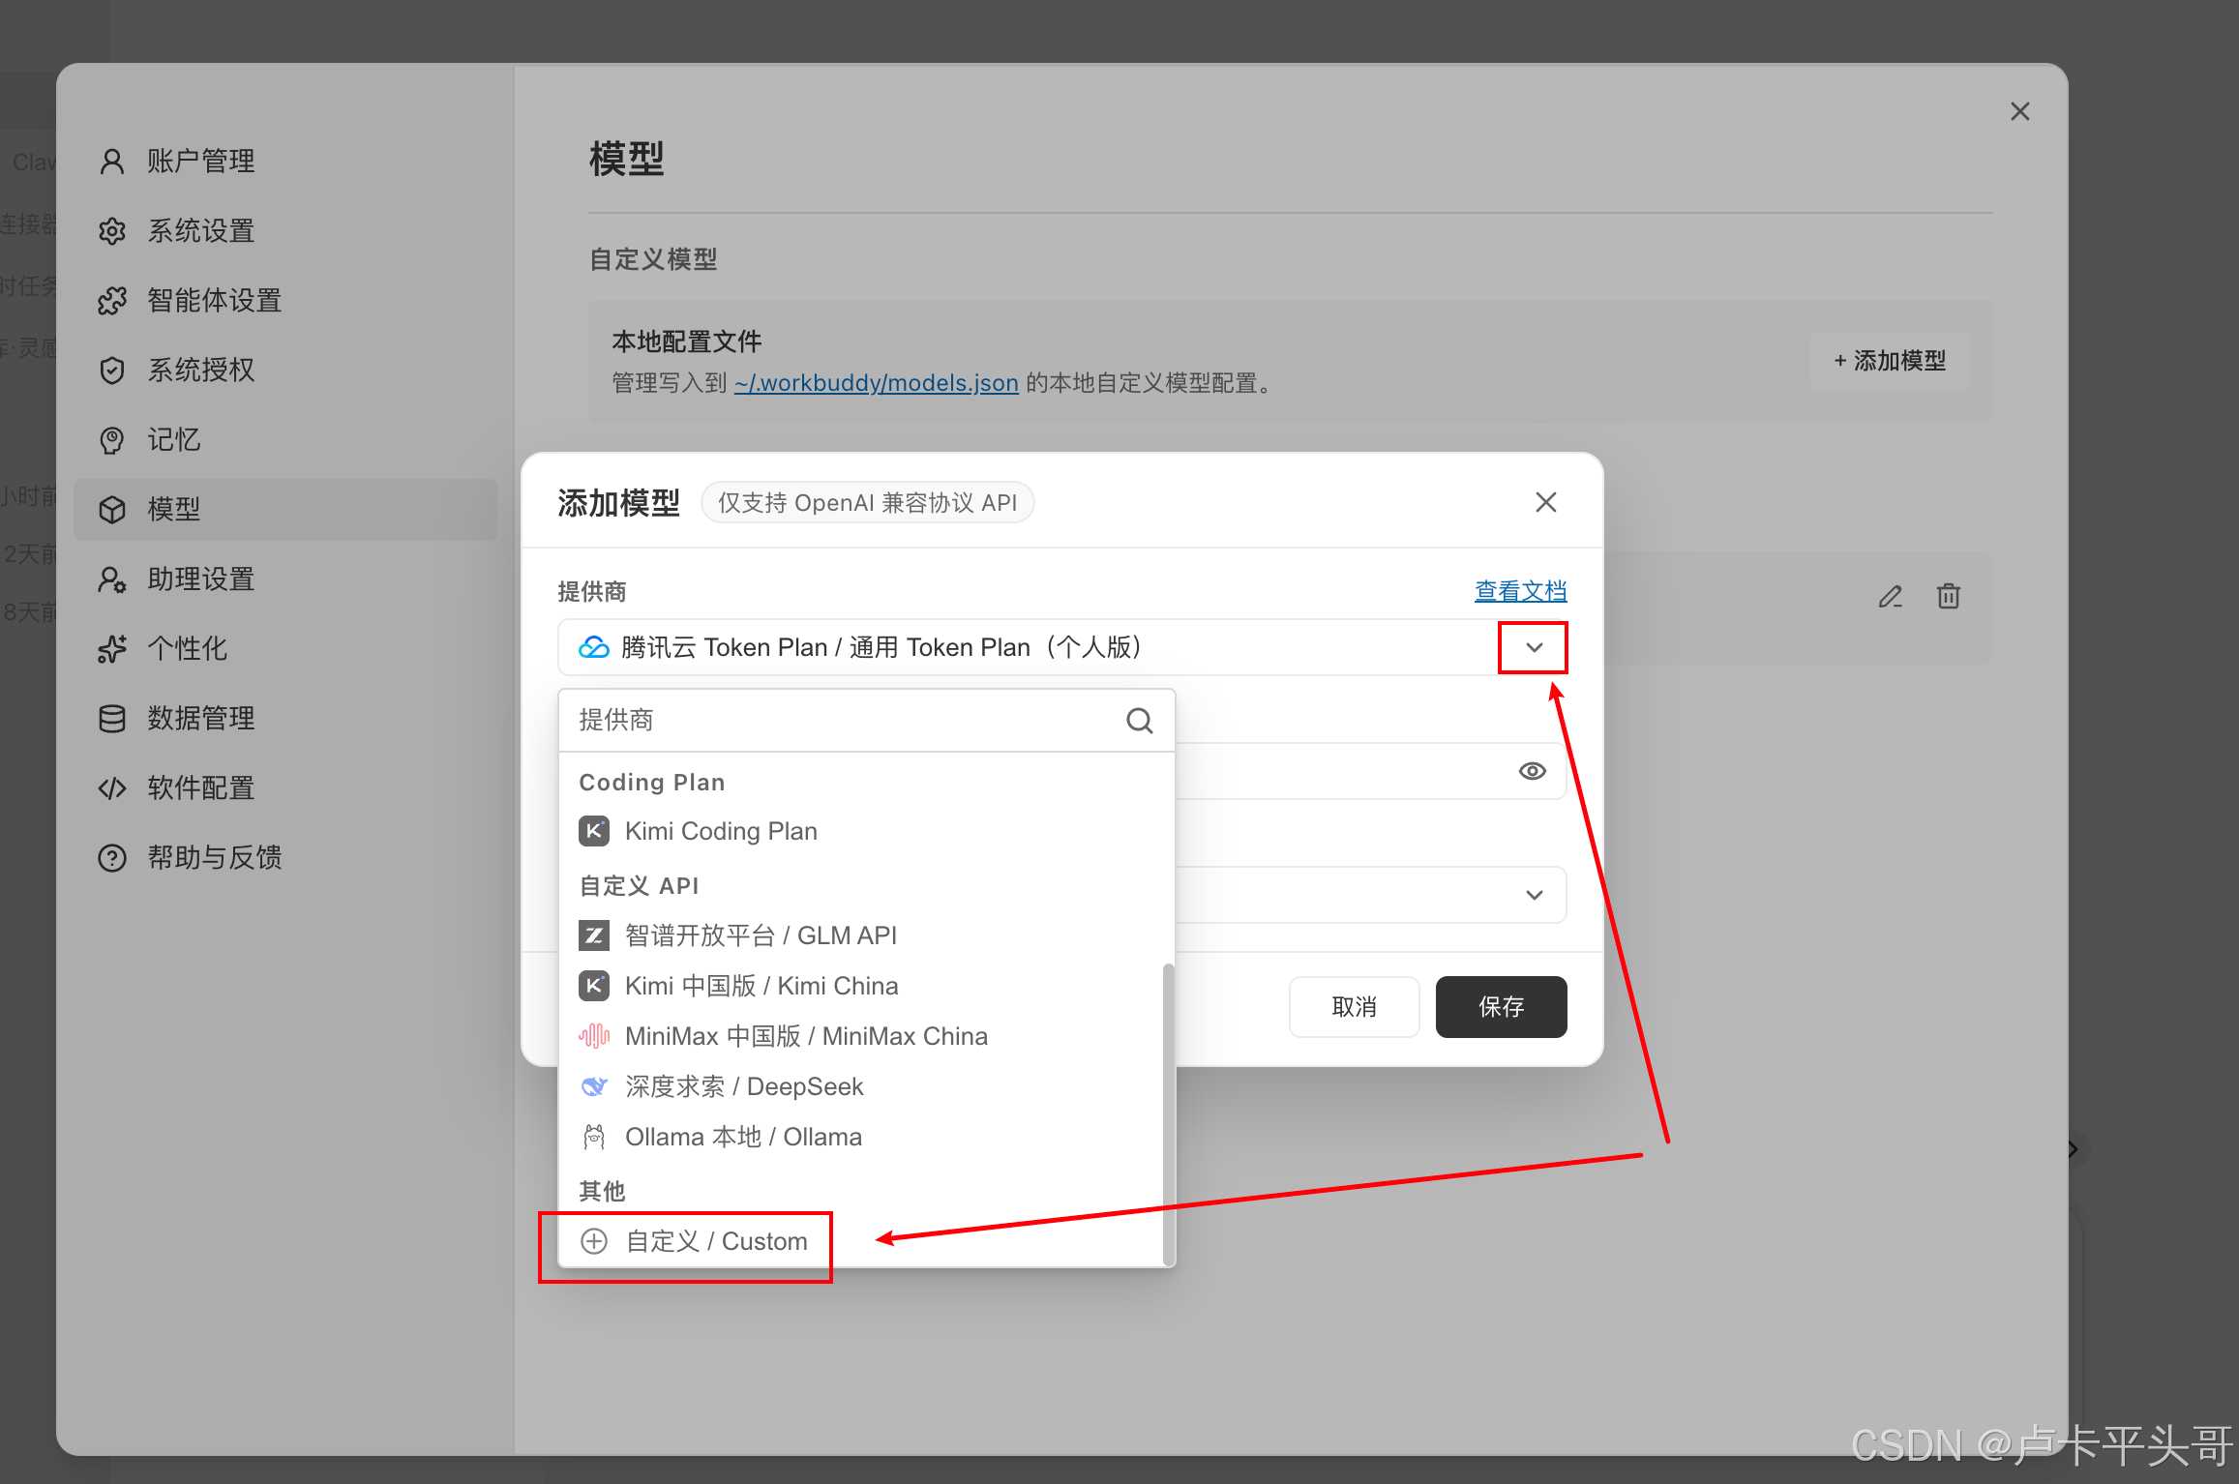
Task: Click the 自定义模型 section label
Action: (x=653, y=259)
